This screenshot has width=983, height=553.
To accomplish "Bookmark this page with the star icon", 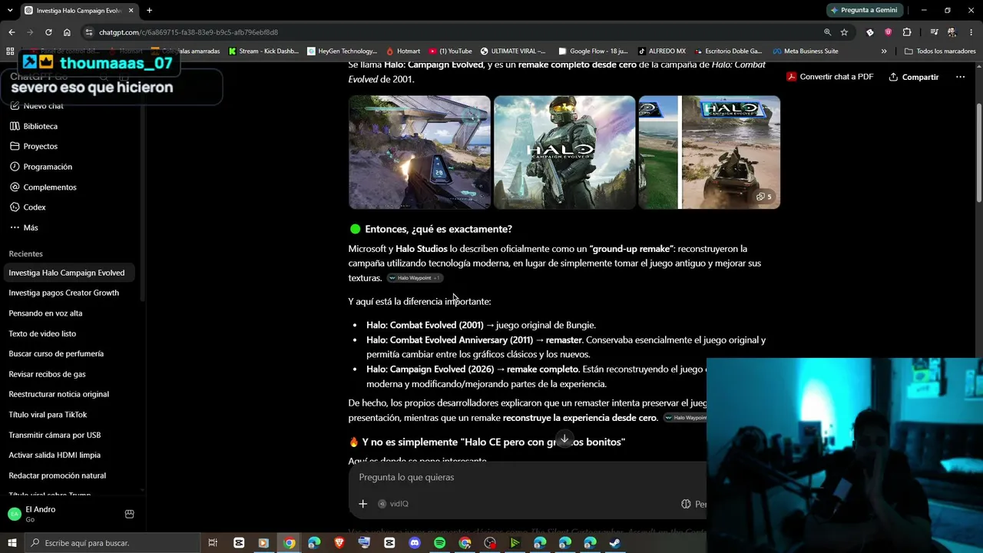I will [x=844, y=32].
